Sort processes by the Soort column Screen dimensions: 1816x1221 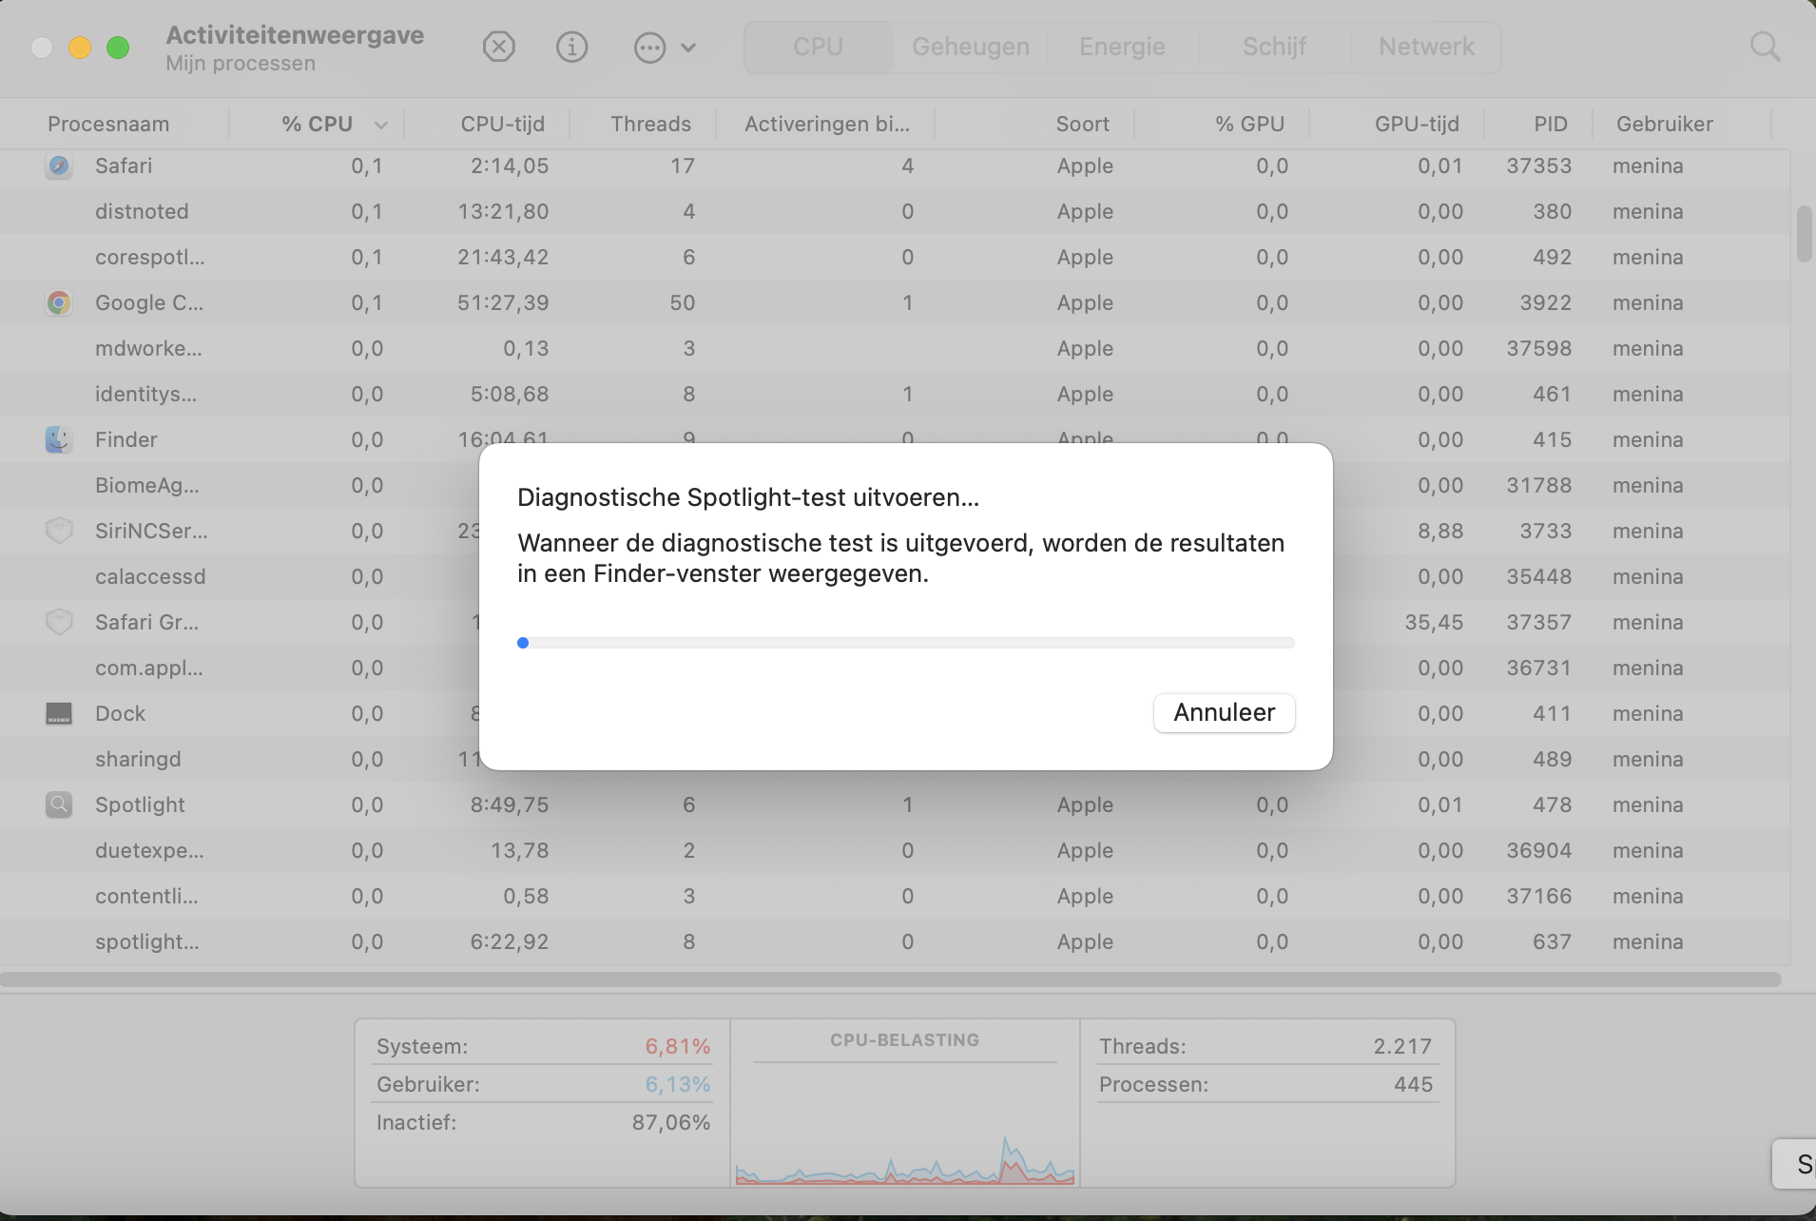point(1082,123)
